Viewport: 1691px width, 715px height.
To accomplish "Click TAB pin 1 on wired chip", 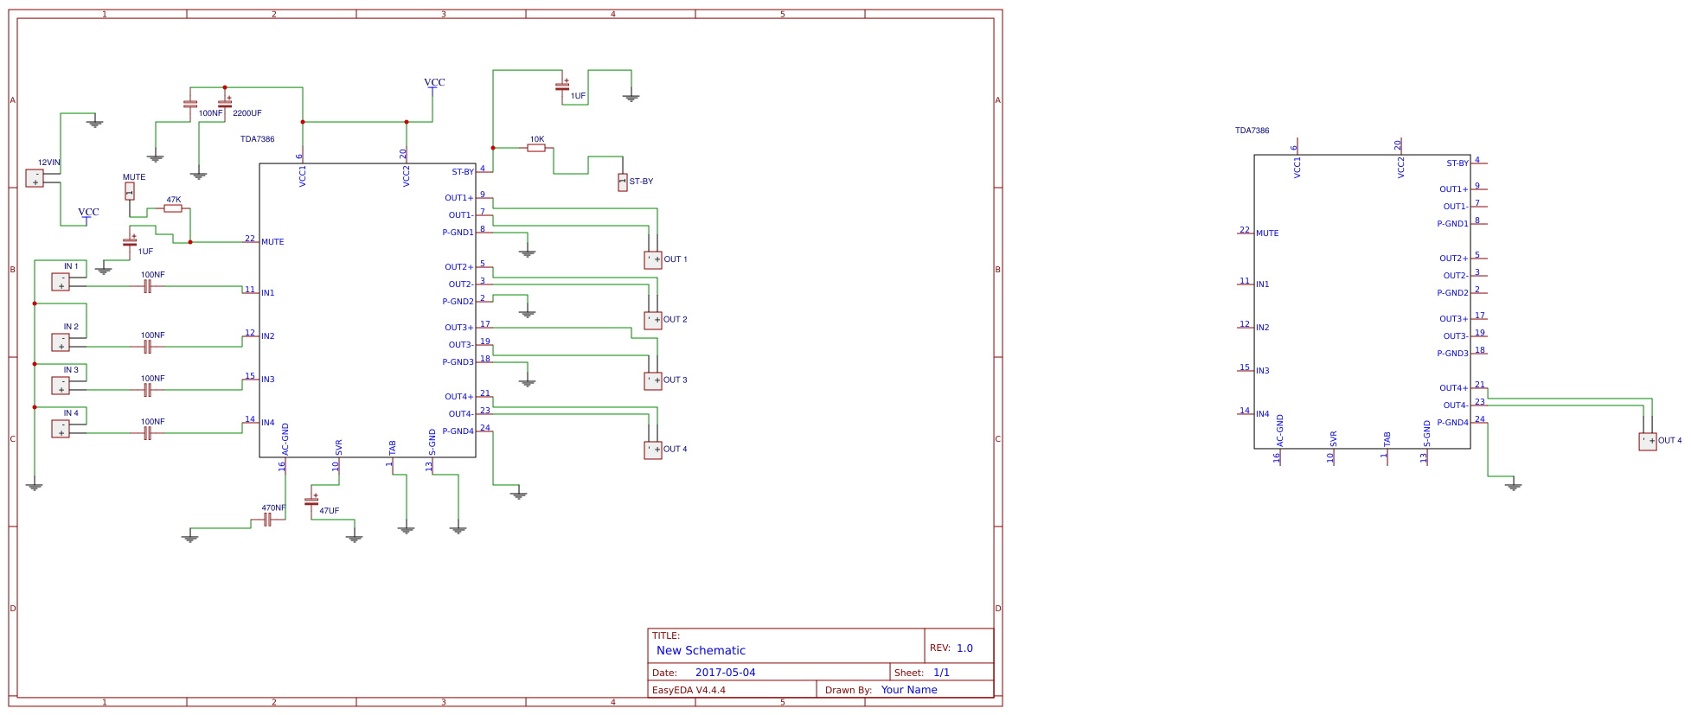I will pos(392,465).
